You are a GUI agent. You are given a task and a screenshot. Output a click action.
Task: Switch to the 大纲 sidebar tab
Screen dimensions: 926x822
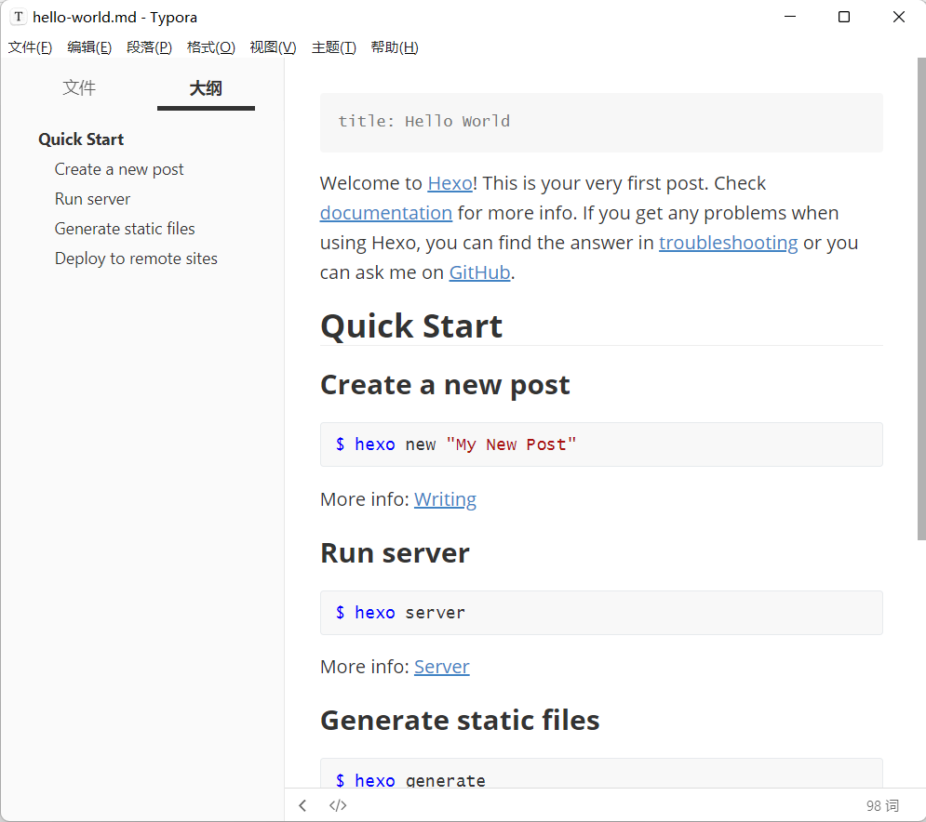pos(206,88)
